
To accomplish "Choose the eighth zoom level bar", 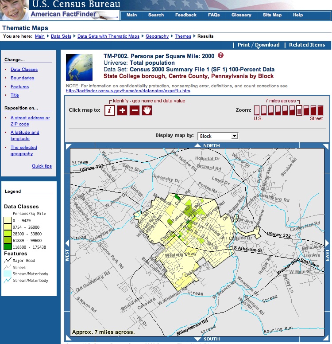I will 306,110.
